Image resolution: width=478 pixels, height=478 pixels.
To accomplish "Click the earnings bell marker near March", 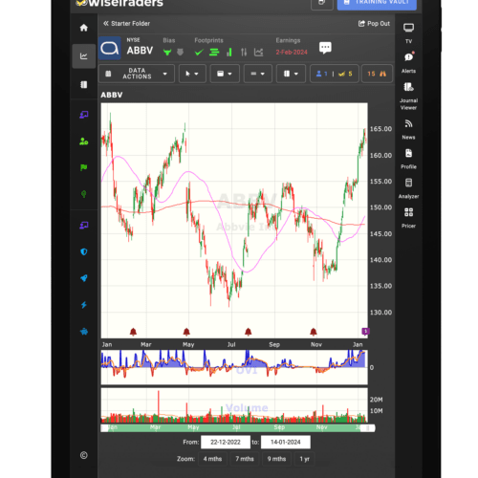I will 133,332.
